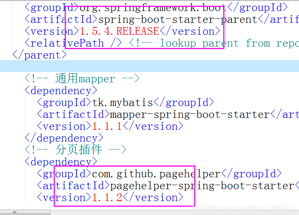Click the spring-boot-starter-parent artifactId text
This screenshot has width=299, height=215.
click(x=178, y=20)
